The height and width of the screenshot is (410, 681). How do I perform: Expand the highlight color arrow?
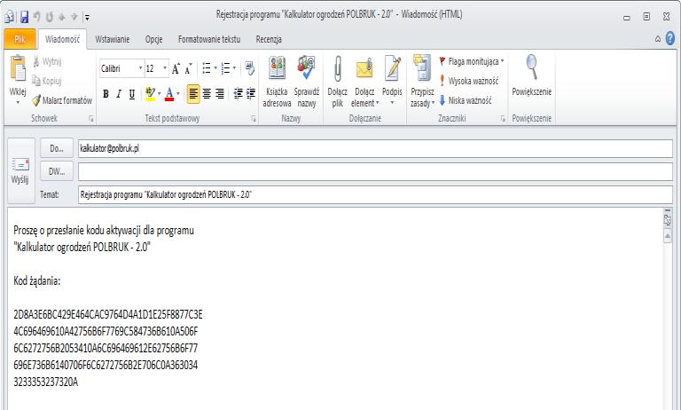point(160,94)
